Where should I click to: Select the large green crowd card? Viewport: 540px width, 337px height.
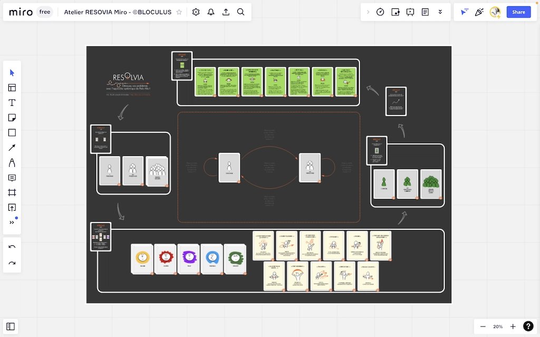[431, 184]
